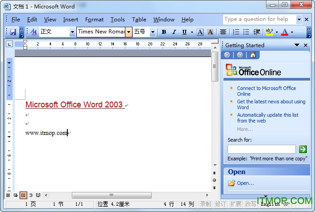Click the text alignment icon
The image size is (315, 212).
(223, 32)
